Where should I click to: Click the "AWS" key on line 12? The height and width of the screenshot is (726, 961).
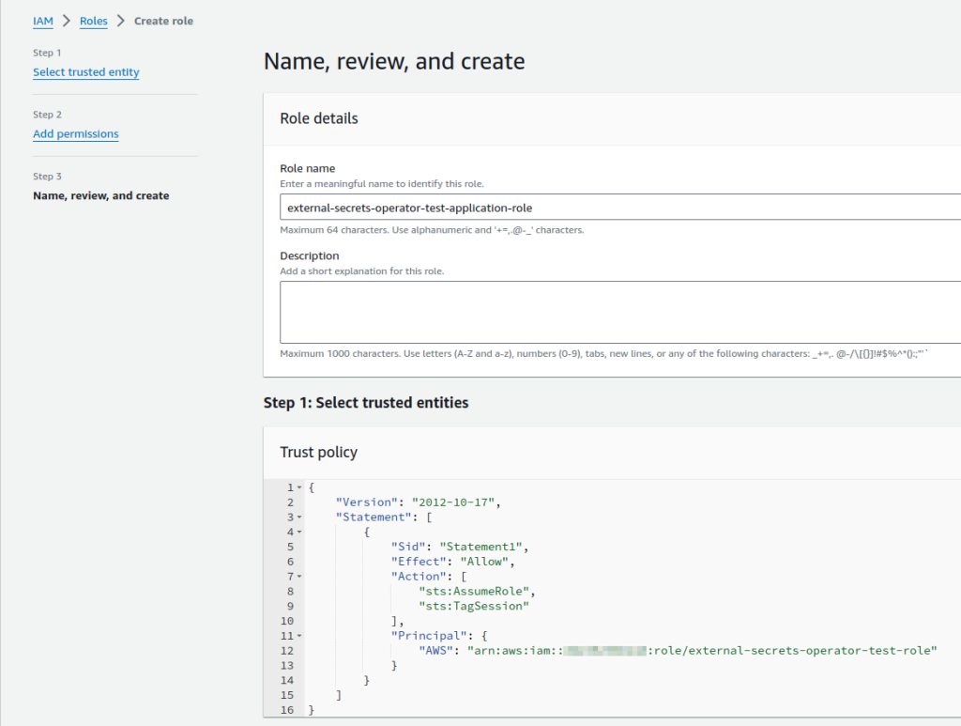click(435, 651)
